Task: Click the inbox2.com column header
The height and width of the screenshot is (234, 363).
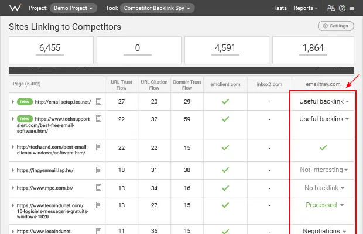Action: pyautogui.click(x=269, y=84)
